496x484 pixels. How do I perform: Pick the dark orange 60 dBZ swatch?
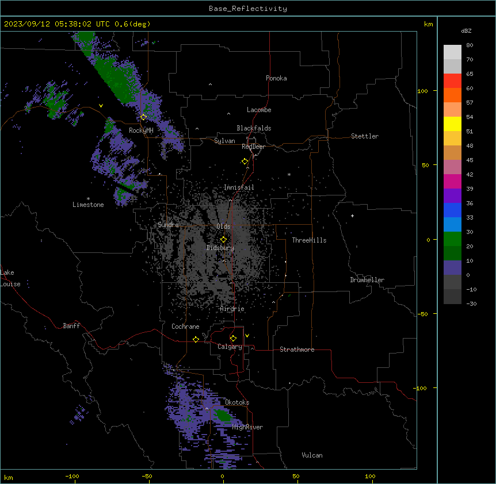pos(452,95)
